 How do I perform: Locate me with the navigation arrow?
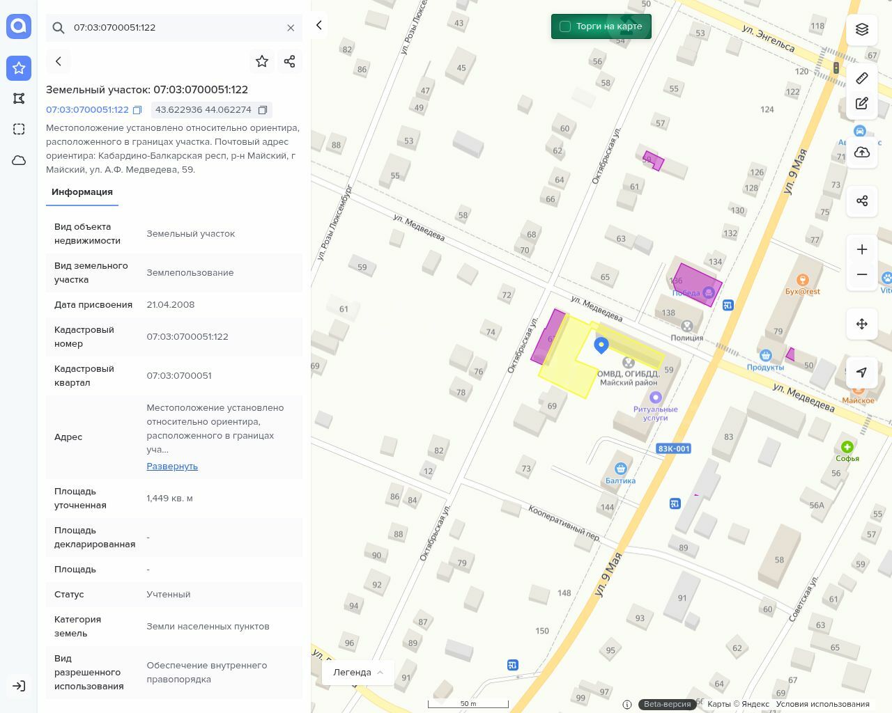862,373
